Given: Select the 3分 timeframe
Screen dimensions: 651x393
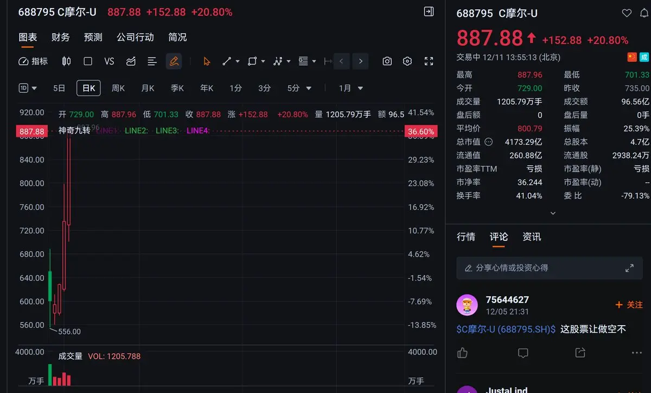Looking at the screenshot, I should click(264, 88).
